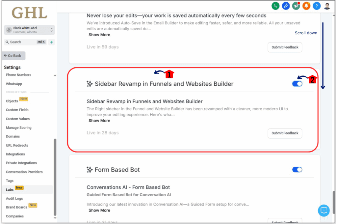Open URL Redirects settings
Image resolution: width=337 pixels, height=224 pixels.
coord(17,146)
